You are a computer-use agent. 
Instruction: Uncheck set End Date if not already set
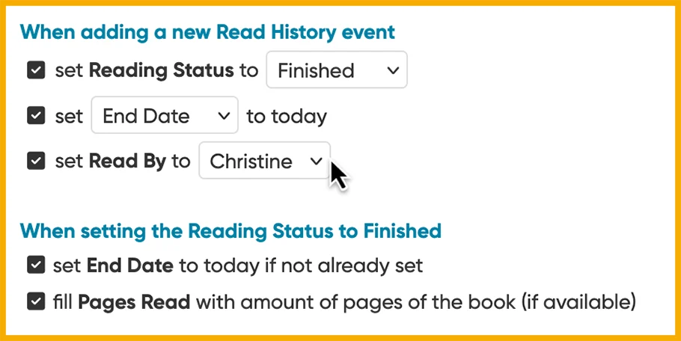pyautogui.click(x=35, y=265)
